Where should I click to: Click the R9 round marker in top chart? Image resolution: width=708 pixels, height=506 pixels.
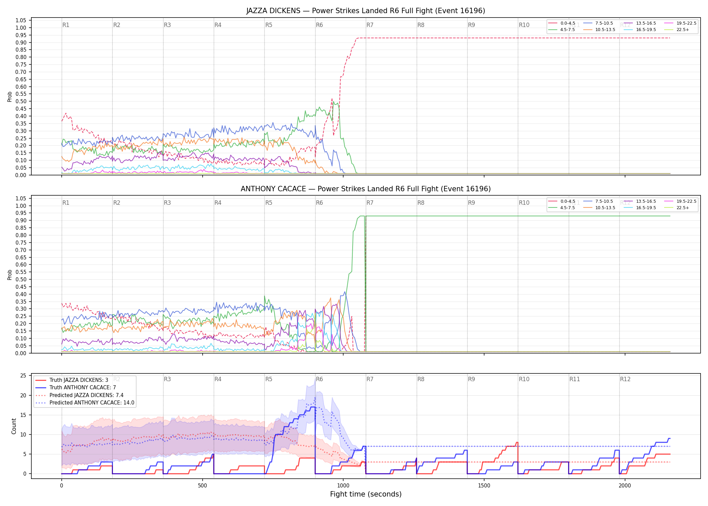(471, 25)
